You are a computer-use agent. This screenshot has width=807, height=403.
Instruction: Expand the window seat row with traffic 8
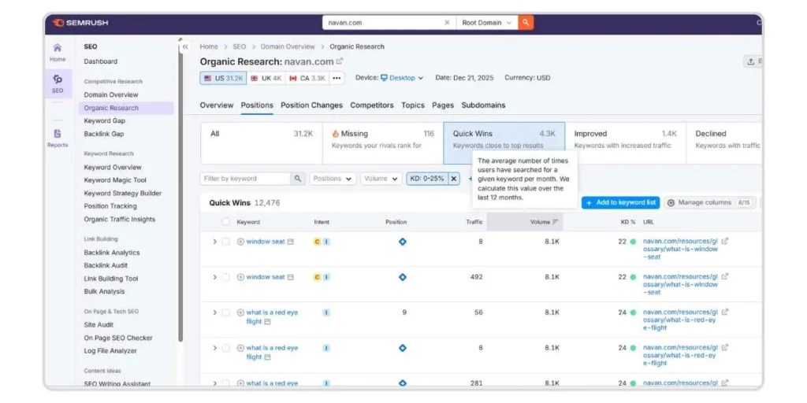point(214,242)
